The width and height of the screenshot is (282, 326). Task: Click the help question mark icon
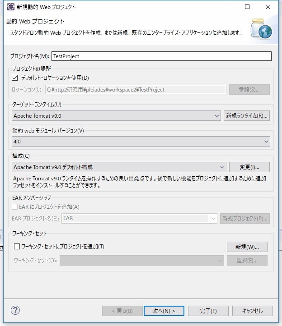[15, 310]
